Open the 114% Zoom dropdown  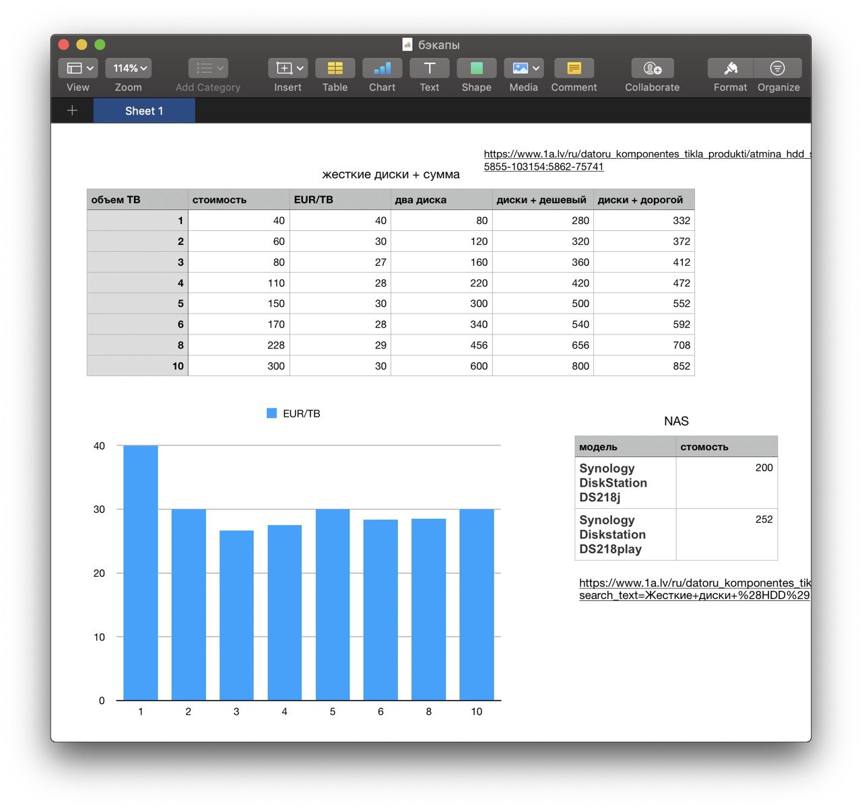click(x=128, y=68)
